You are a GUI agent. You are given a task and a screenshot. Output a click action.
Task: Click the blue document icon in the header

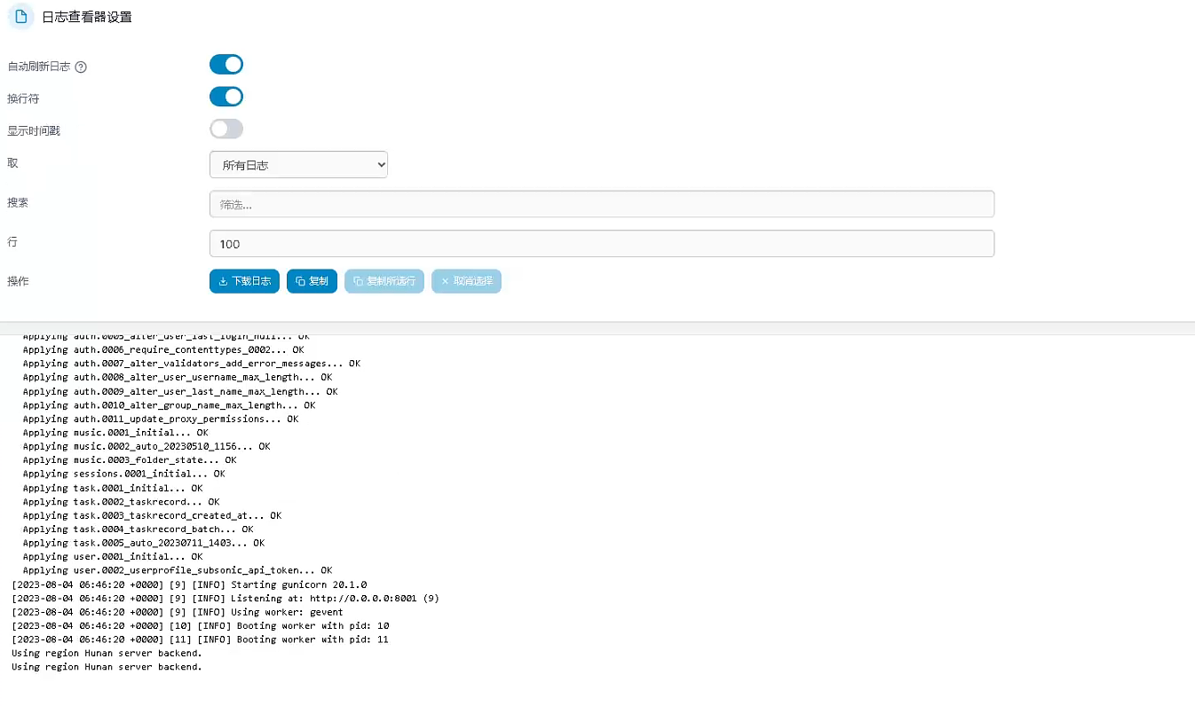[x=20, y=16]
